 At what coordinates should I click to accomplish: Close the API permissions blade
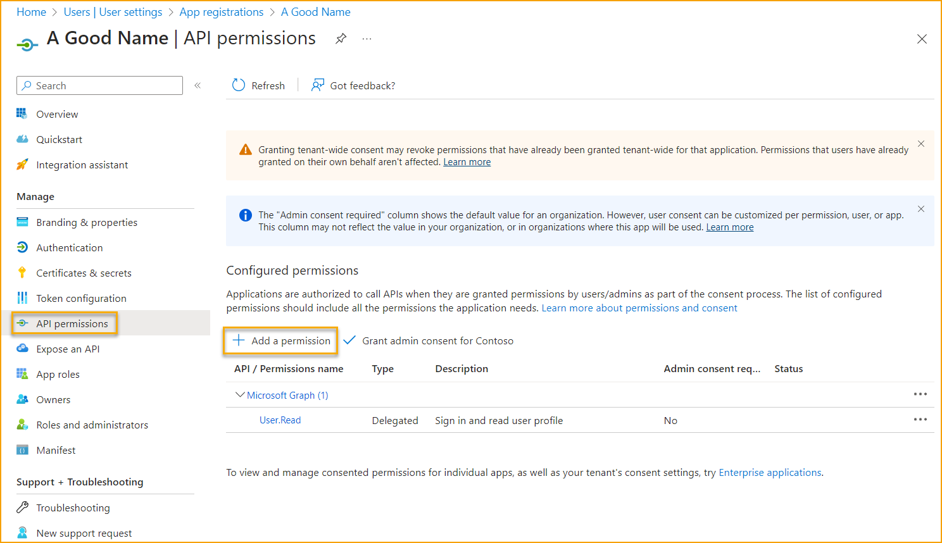pyautogui.click(x=922, y=39)
